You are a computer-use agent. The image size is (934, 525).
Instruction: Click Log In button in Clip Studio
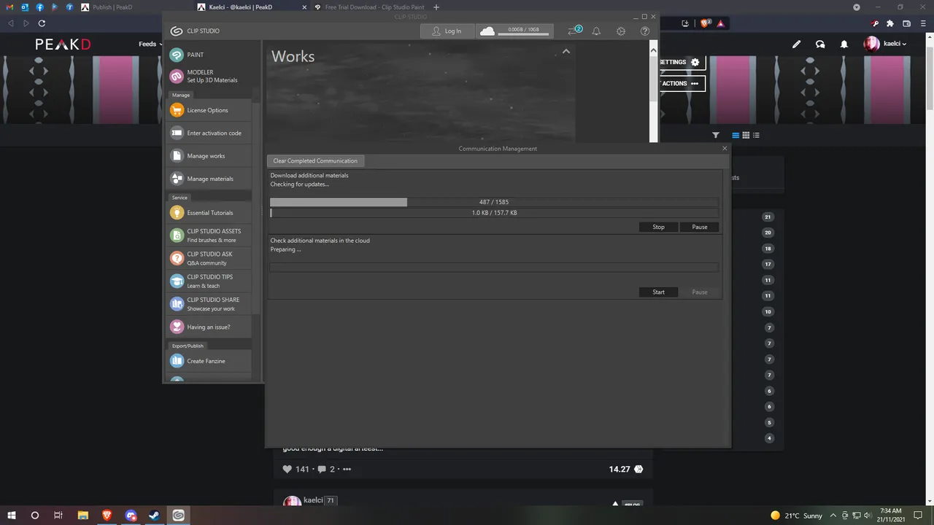pos(447,31)
